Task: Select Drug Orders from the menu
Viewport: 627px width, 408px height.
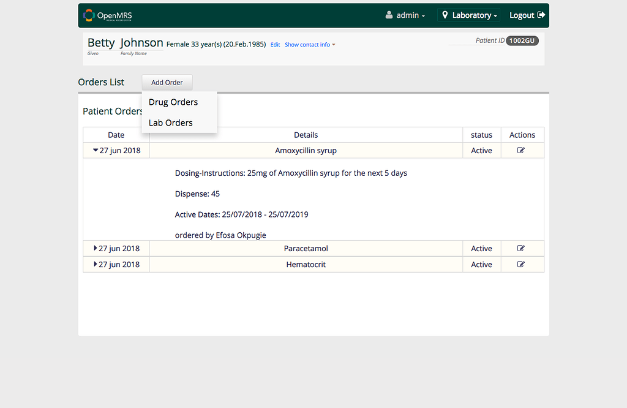Action: pyautogui.click(x=173, y=102)
